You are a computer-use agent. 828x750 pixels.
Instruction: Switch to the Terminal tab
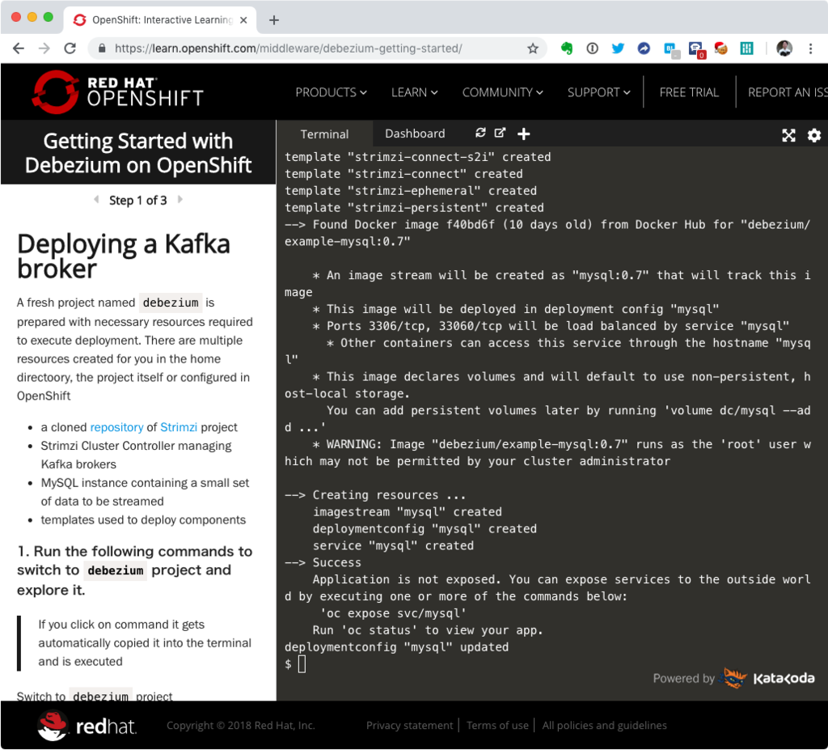324,133
